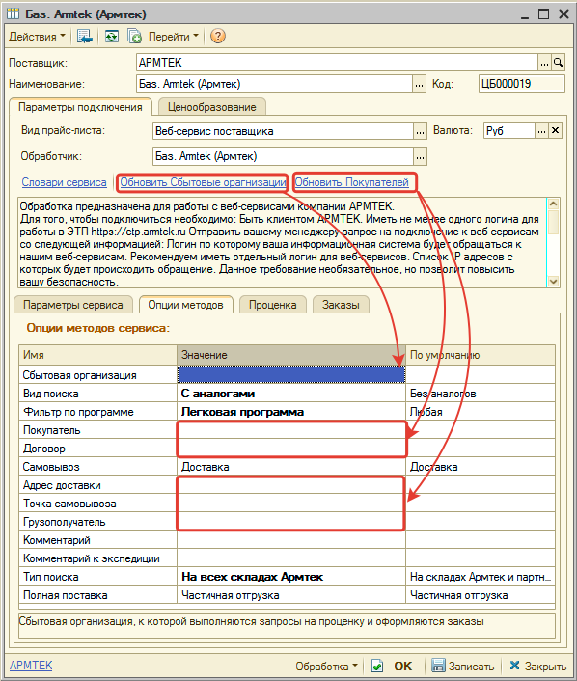Click the find in list toolbar icon
Screen dimensions: 577x681
click(x=84, y=36)
